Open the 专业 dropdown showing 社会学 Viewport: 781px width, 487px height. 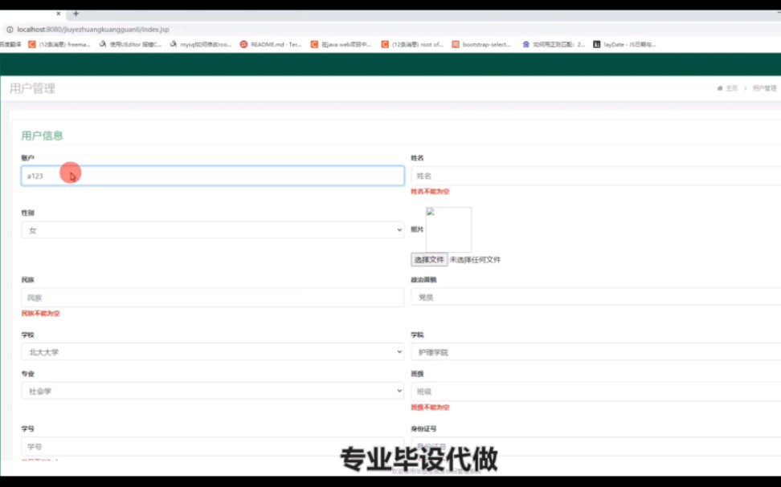(x=212, y=390)
